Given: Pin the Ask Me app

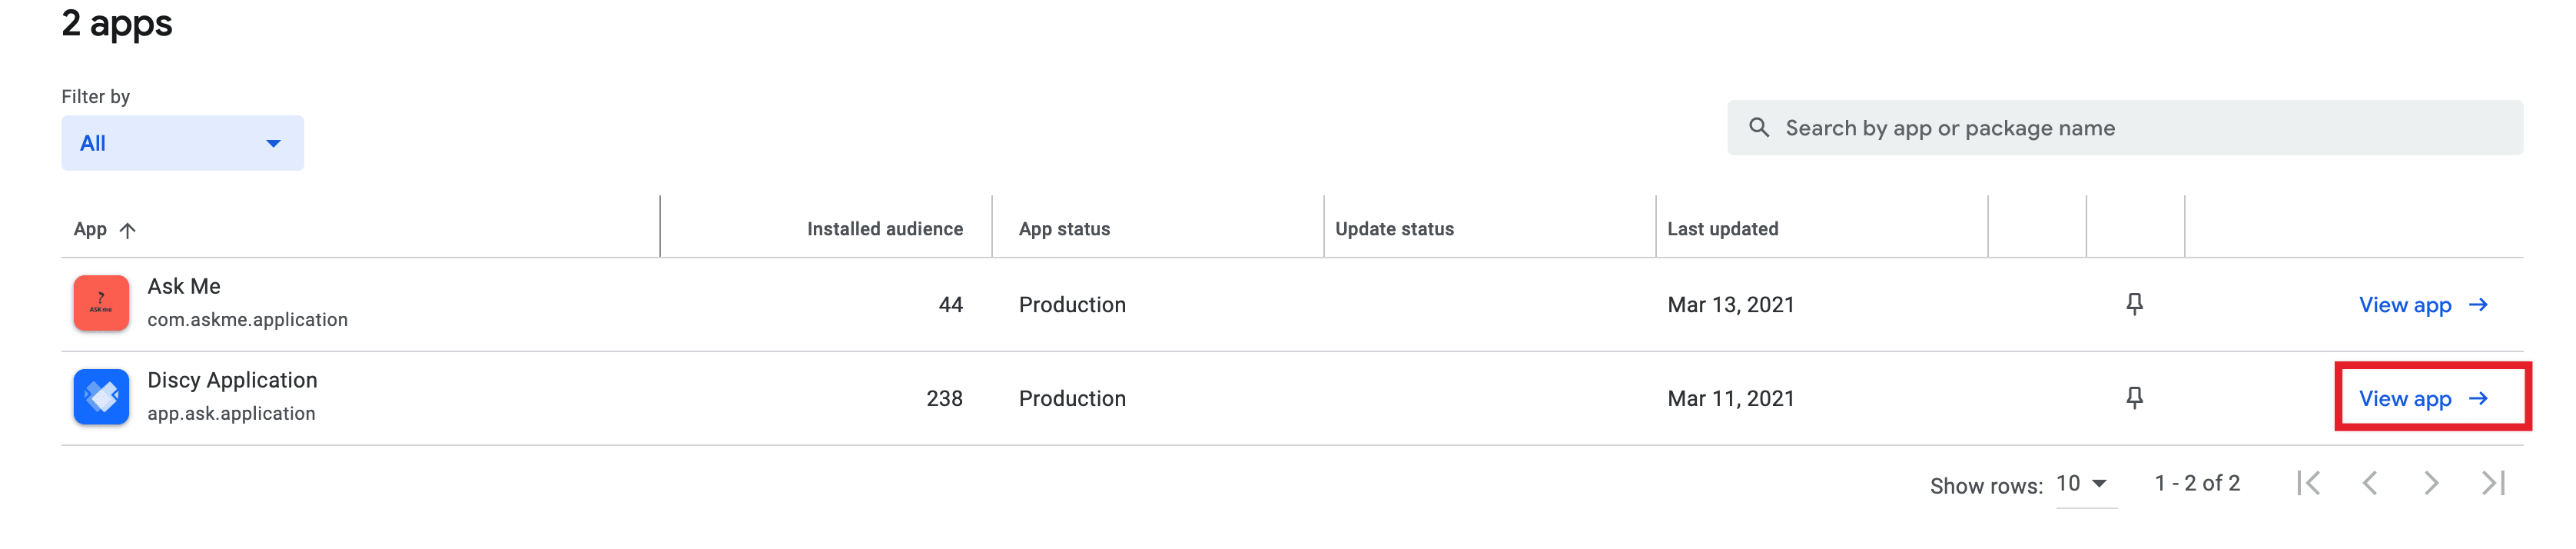Looking at the screenshot, I should [2134, 304].
